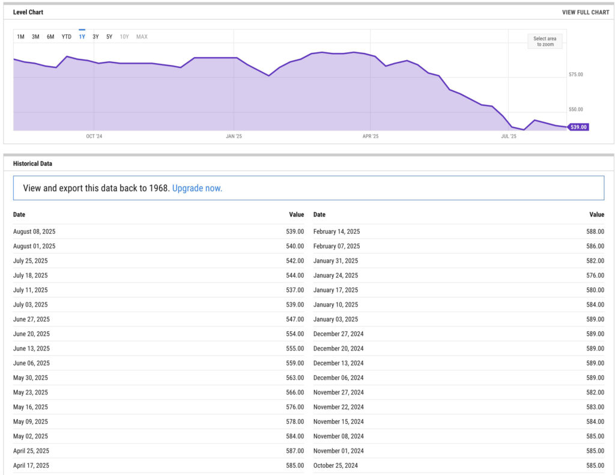Click the JAN '25 axis label
The width and height of the screenshot is (615, 475).
[x=234, y=136]
